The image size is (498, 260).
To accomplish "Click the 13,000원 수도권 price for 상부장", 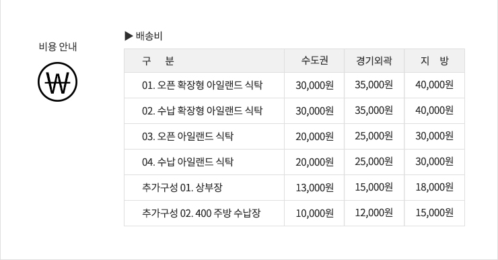I will click(314, 187).
